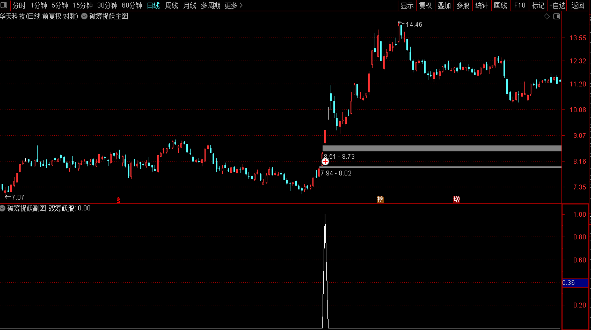Expand the 更多 periods menu
The width and height of the screenshot is (591, 330).
point(234,5)
